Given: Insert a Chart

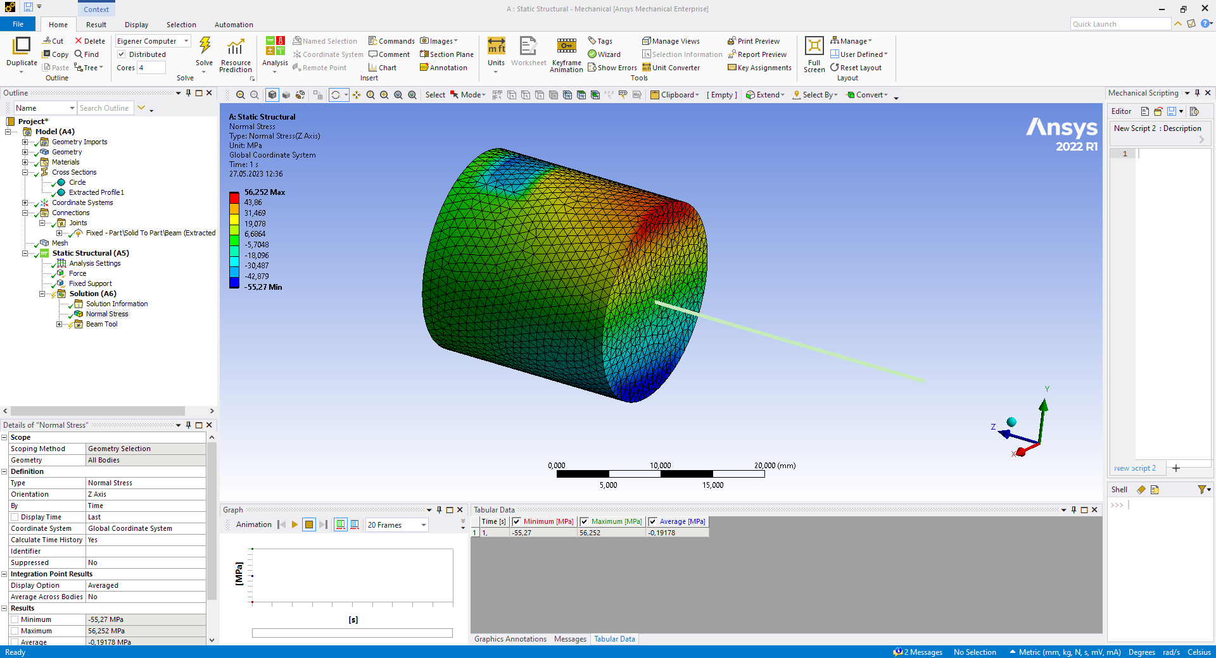Looking at the screenshot, I should click(x=383, y=68).
